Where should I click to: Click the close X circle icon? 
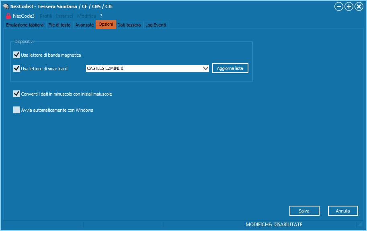359,6
